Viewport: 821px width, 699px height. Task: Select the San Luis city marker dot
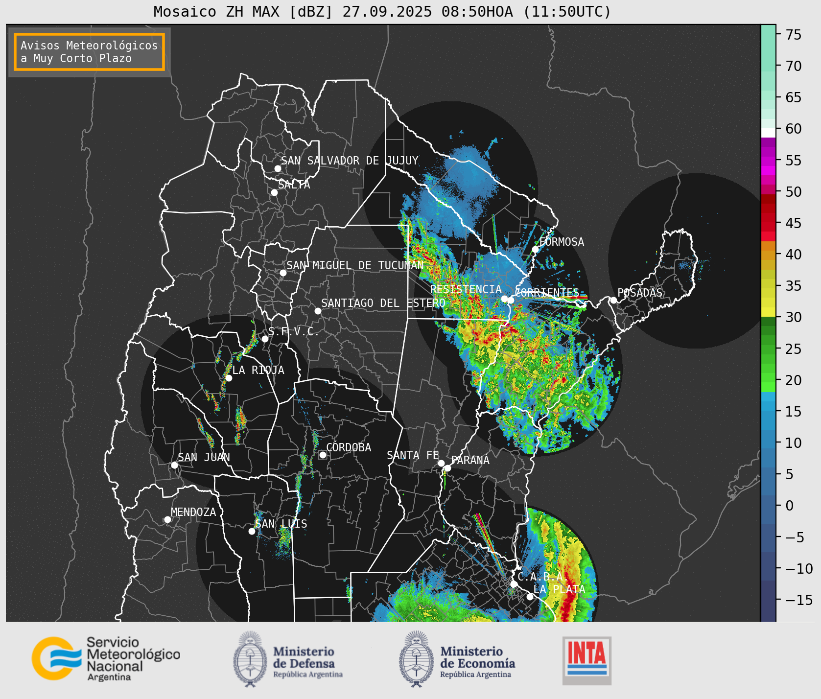click(252, 531)
